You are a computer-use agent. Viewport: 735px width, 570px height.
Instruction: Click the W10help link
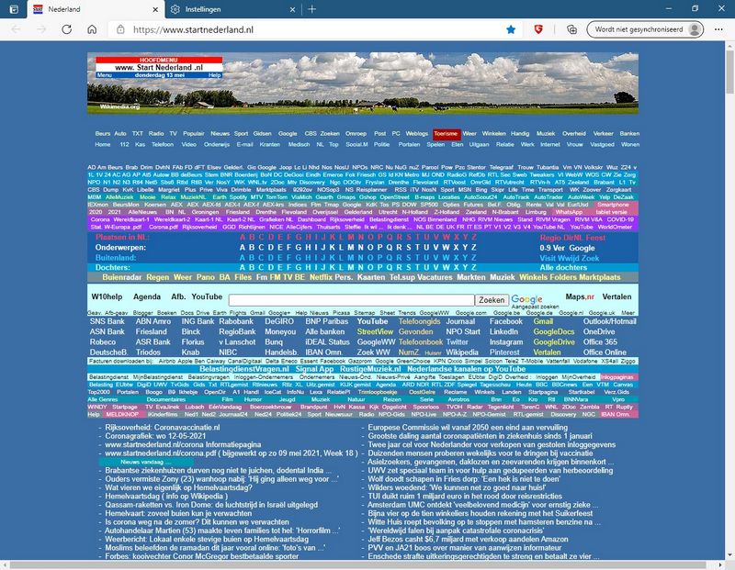[107, 297]
